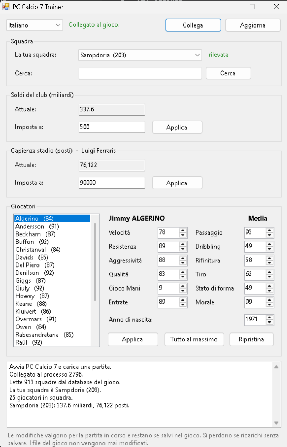Decrease Morale with down arrow

click(x=270, y=305)
